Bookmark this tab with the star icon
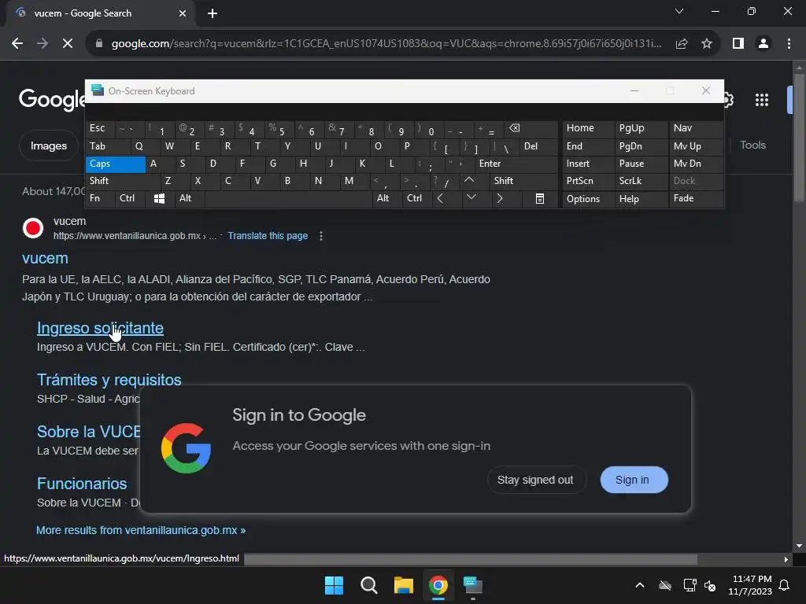The width and height of the screenshot is (806, 604). point(707,44)
